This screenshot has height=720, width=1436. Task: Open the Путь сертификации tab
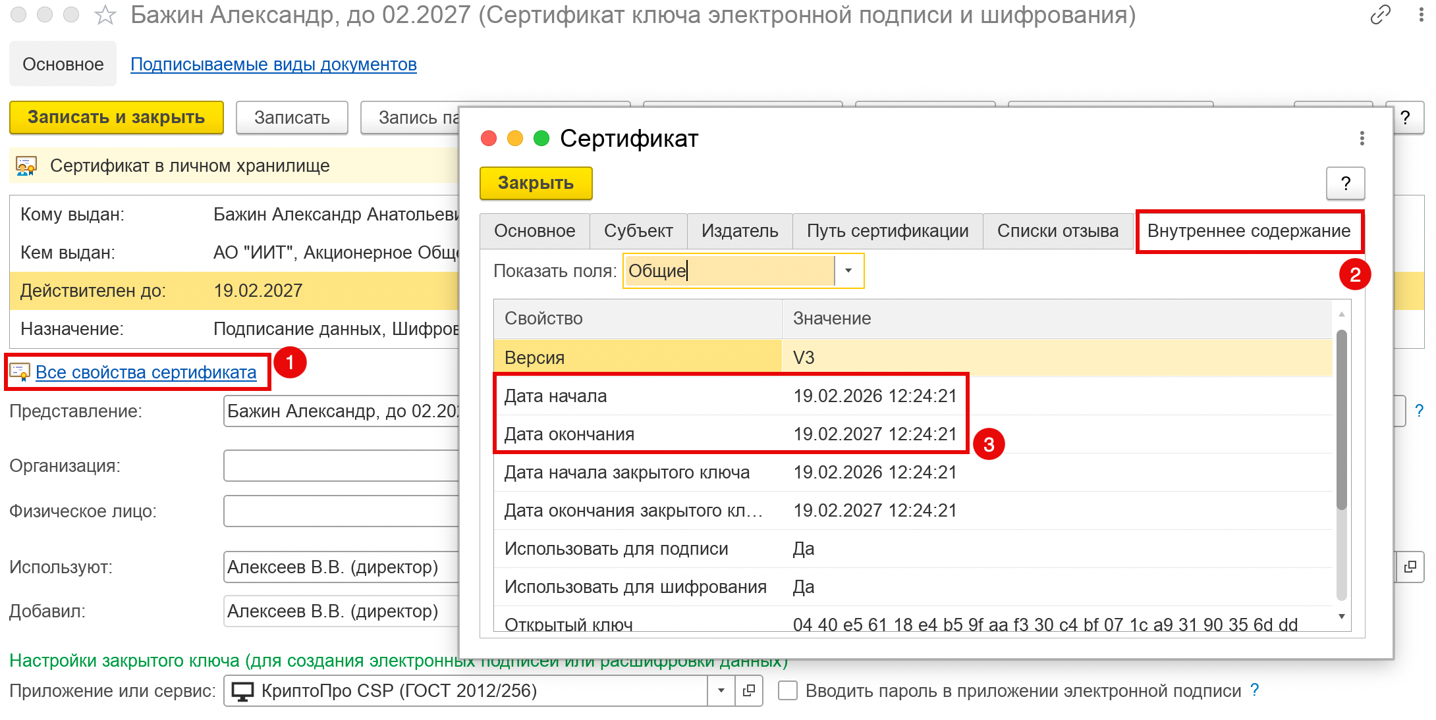click(887, 231)
